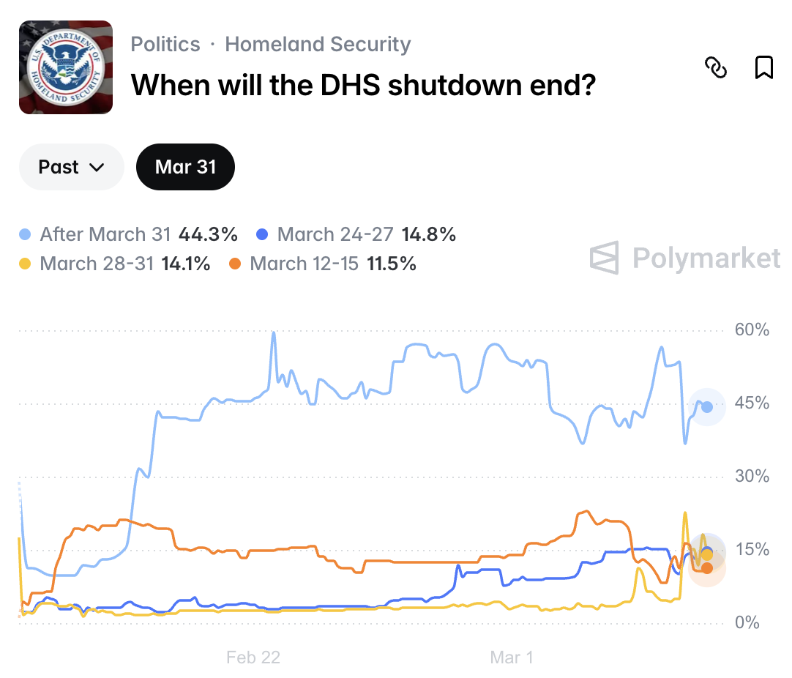Viewport: 792px width, 678px height.
Task: Click the light blue endpoint marker at 45%
Action: tap(706, 407)
